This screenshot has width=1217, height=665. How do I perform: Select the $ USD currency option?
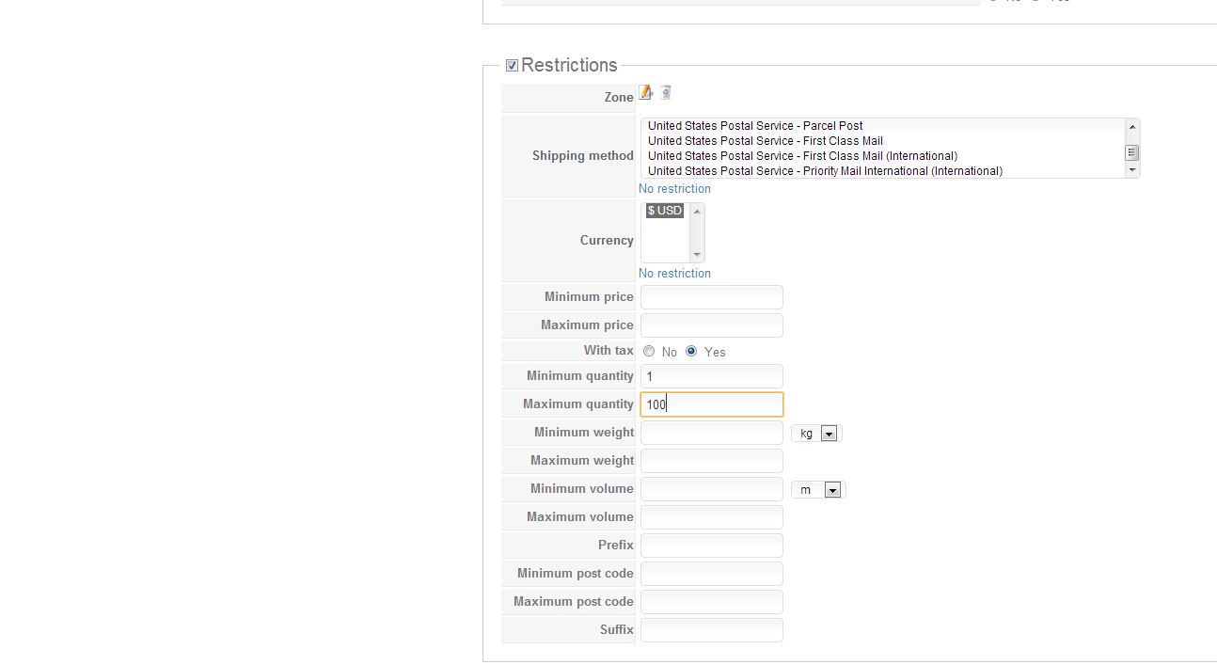coord(665,211)
